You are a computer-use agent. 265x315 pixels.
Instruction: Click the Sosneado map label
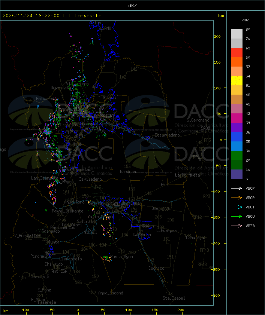pyautogui.click(x=51, y=231)
